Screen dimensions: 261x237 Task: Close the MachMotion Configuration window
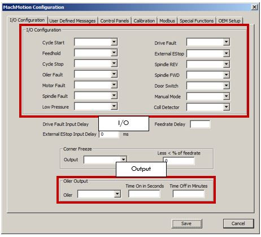[254, 7]
